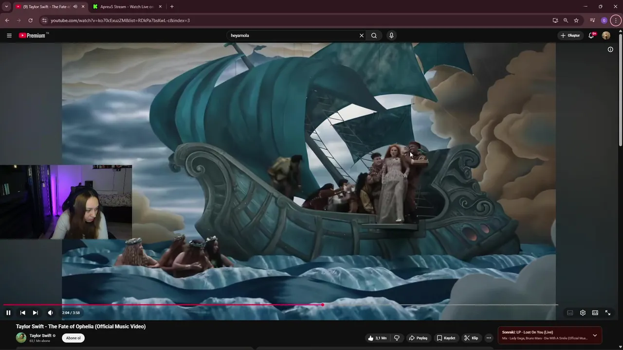The image size is (623, 350).
Task: Open page zoom magnifier icon
Action: [566, 20]
